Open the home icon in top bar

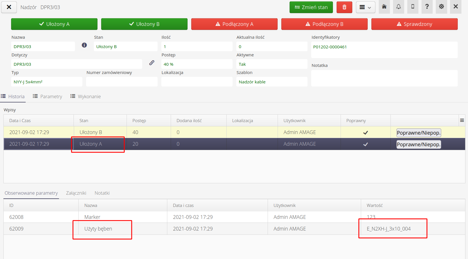[384, 7]
